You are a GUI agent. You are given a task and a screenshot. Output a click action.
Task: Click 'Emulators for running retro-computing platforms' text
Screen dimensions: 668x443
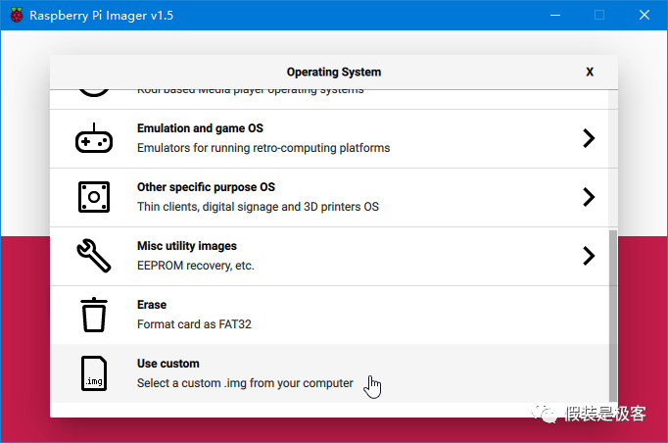pyautogui.click(x=263, y=148)
